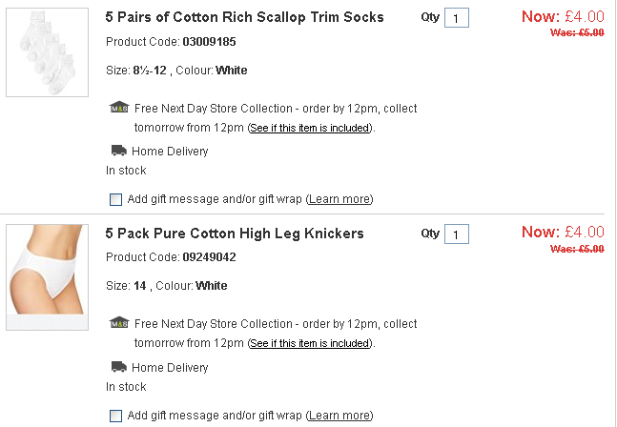Open the 5 Pack Pure Cotton High Leg Knickers title
The image size is (617, 427).
(x=235, y=234)
